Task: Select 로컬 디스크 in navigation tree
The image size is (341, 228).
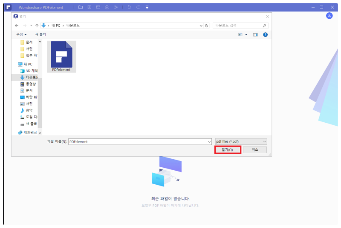Action: click(29, 117)
